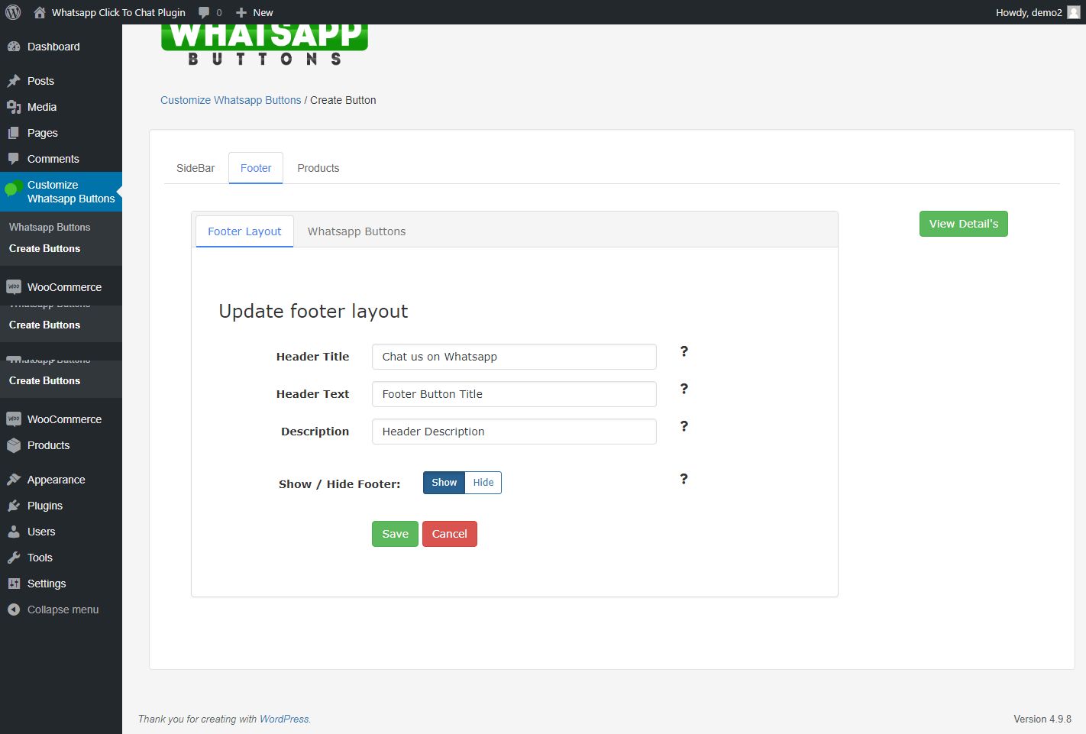
Task: Click the Appearance brush icon in the sidebar
Action: click(x=14, y=480)
